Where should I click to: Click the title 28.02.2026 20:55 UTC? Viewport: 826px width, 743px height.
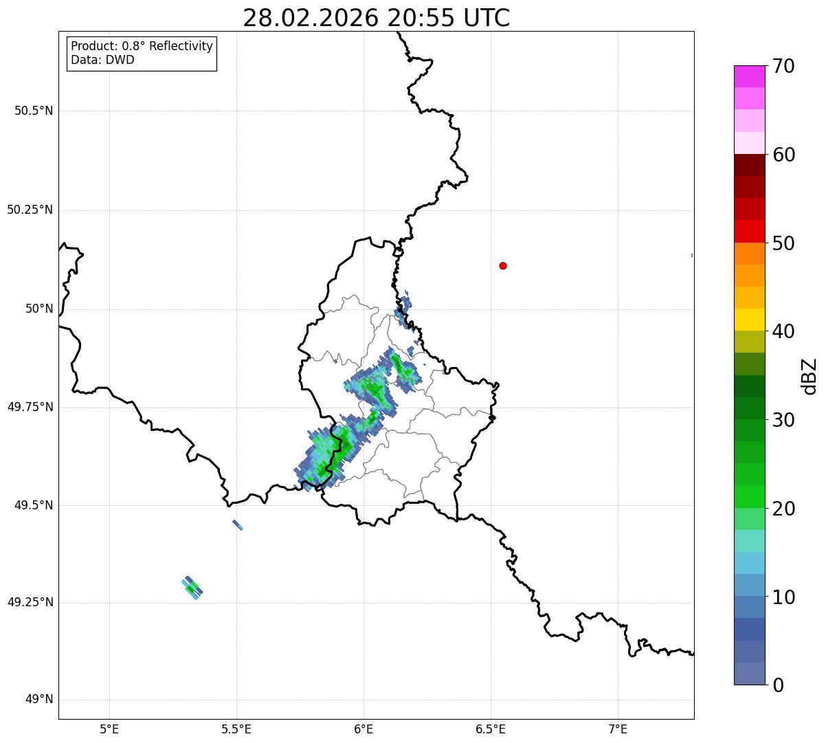pos(377,18)
